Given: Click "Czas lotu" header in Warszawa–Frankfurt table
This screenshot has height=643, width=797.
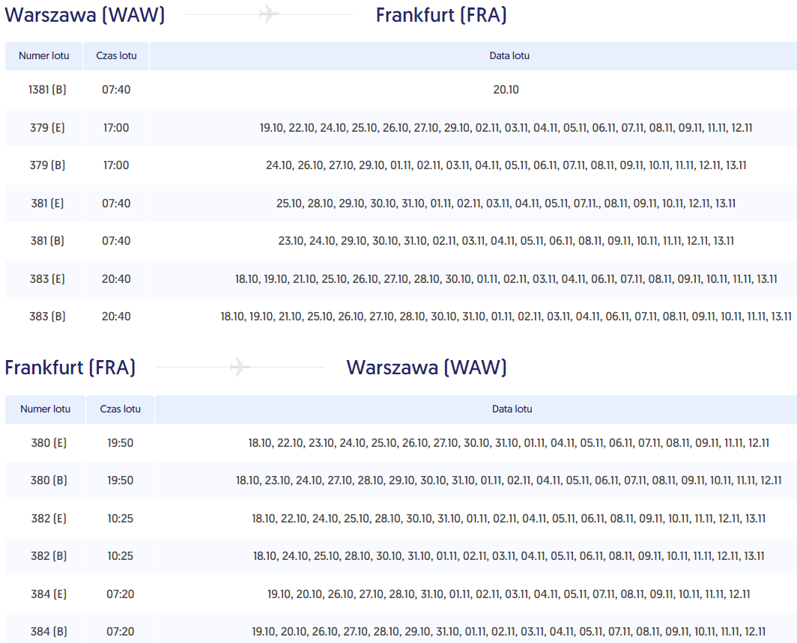Looking at the screenshot, I should [116, 56].
